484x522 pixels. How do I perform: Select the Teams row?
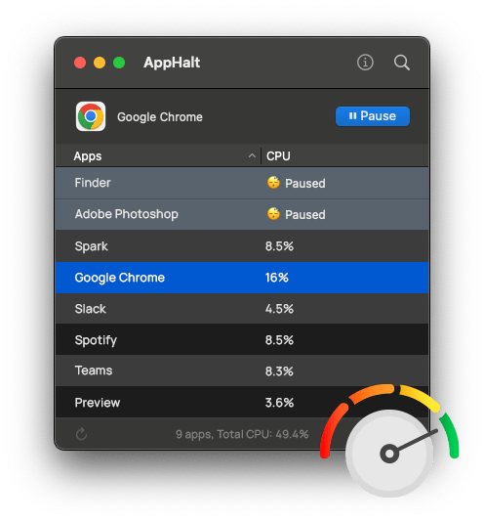click(242, 370)
